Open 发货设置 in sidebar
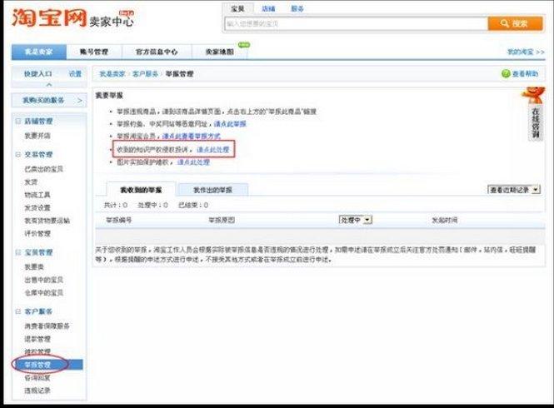 [37, 207]
